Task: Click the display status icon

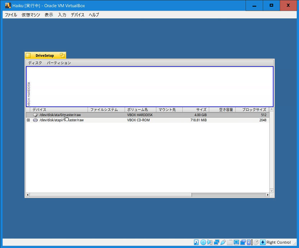Action: (236, 242)
